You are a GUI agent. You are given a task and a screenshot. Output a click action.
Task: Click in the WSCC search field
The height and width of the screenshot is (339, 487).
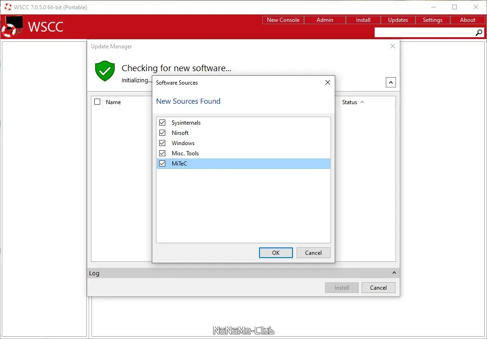[425, 33]
